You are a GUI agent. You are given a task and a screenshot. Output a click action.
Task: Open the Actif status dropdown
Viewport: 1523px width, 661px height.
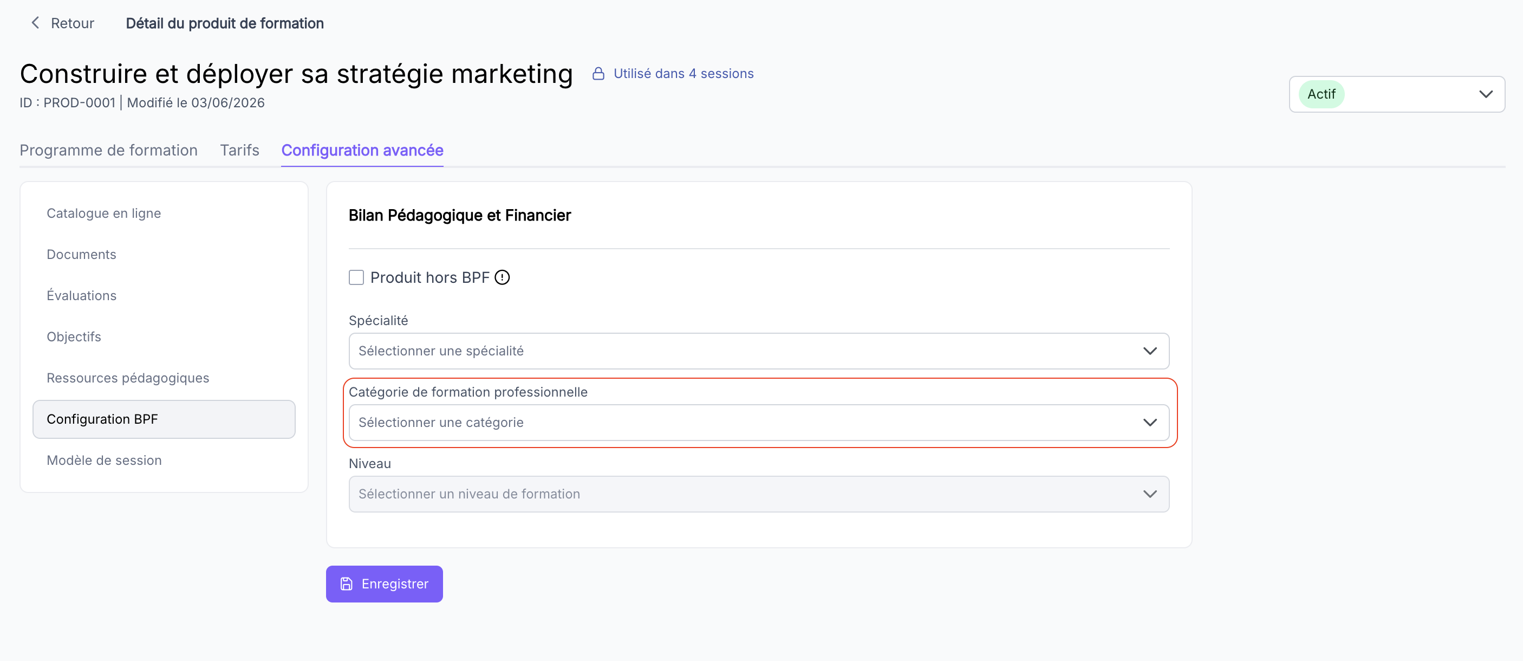coord(1397,94)
